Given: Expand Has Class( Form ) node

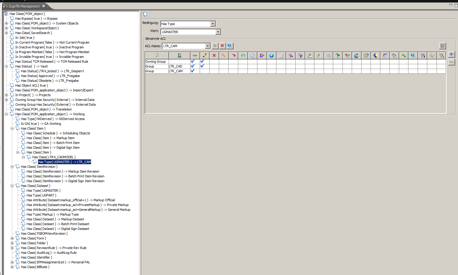Looking at the screenshot, I should (12, 238).
